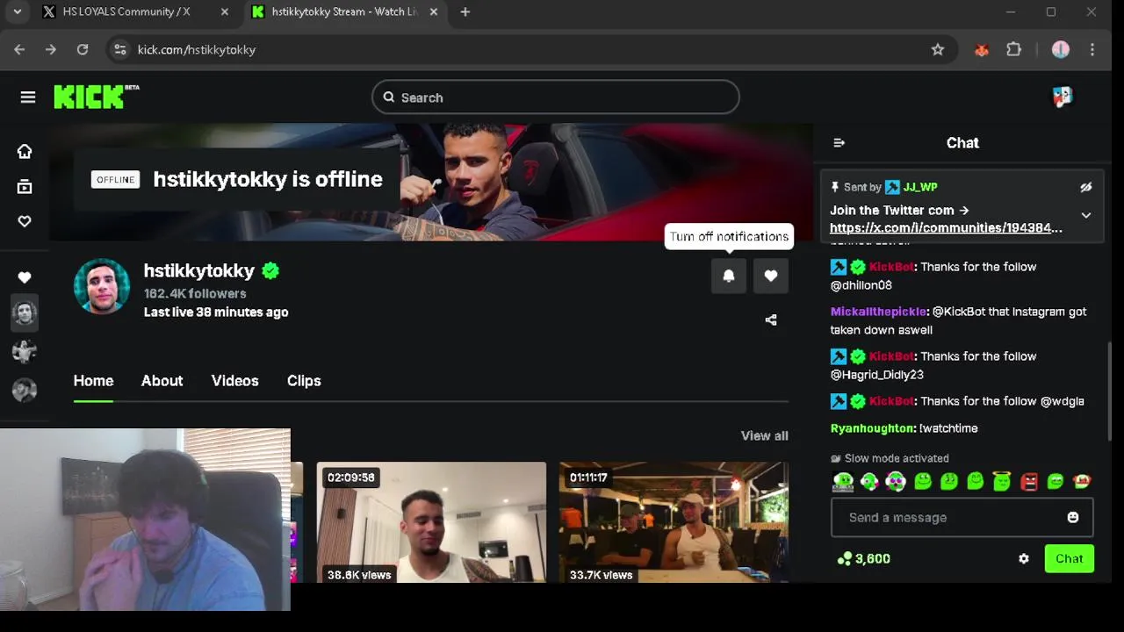Click the filled heart icon in sidebar
1124x632 pixels.
pyautogui.click(x=25, y=277)
